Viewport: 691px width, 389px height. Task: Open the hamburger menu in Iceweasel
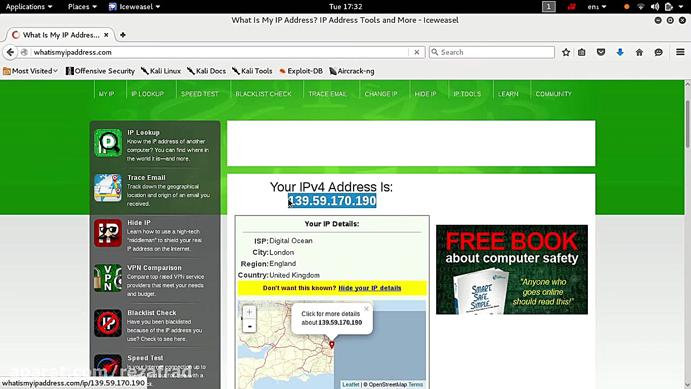pyautogui.click(x=680, y=52)
